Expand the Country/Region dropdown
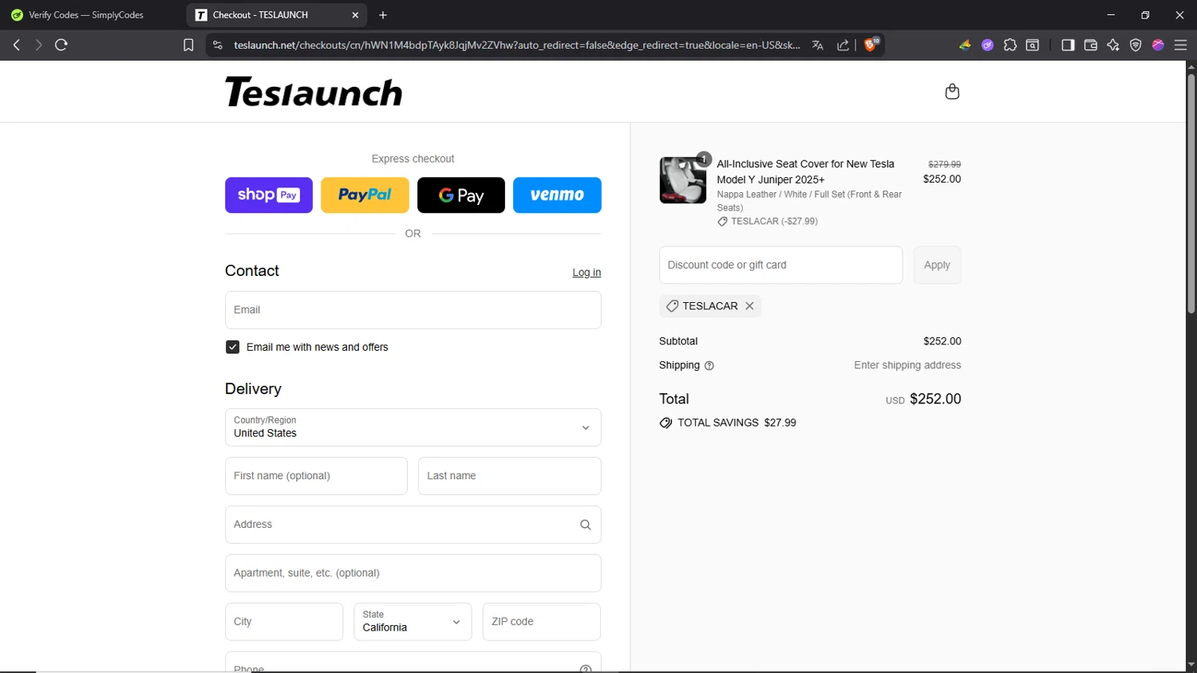 [x=413, y=427]
